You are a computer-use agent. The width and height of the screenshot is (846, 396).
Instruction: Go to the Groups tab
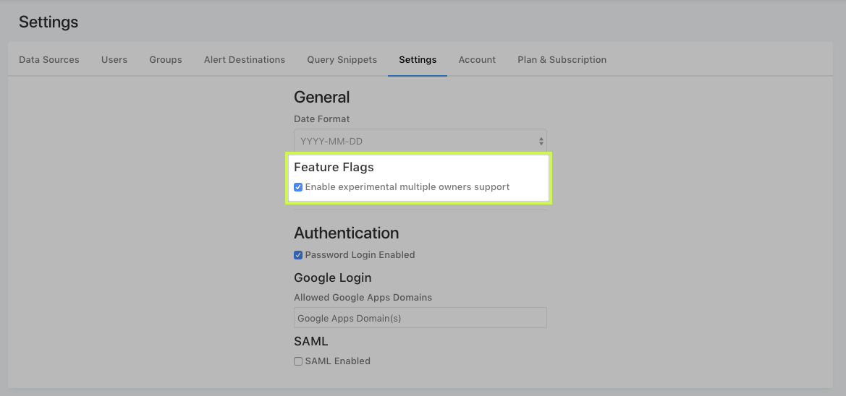(166, 60)
